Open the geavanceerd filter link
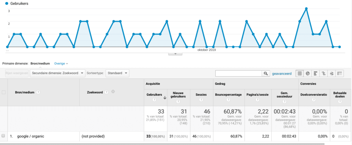 pos(282,73)
